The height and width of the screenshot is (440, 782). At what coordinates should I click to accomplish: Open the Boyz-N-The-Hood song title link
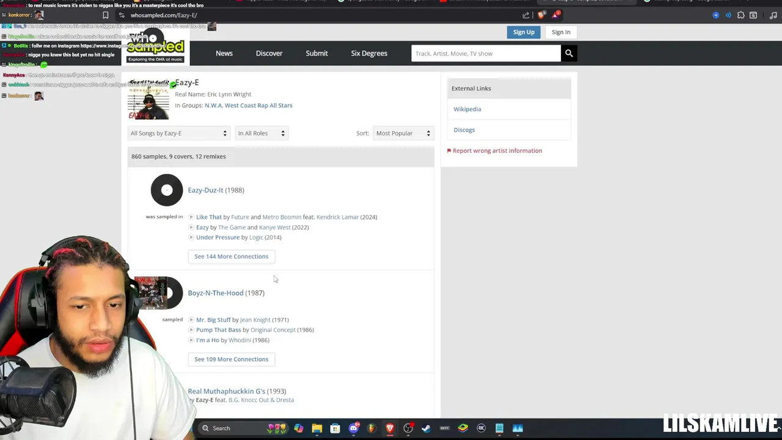(216, 293)
